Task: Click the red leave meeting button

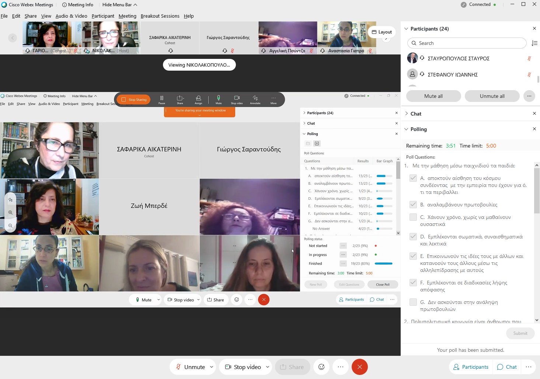Action: click(x=359, y=367)
